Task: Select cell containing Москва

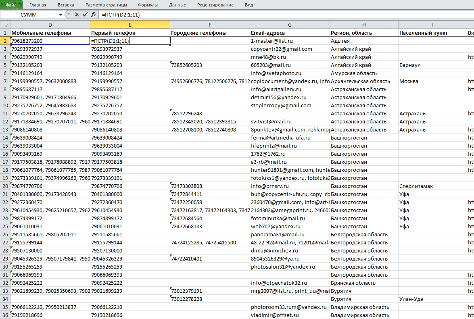Action: coord(432,81)
